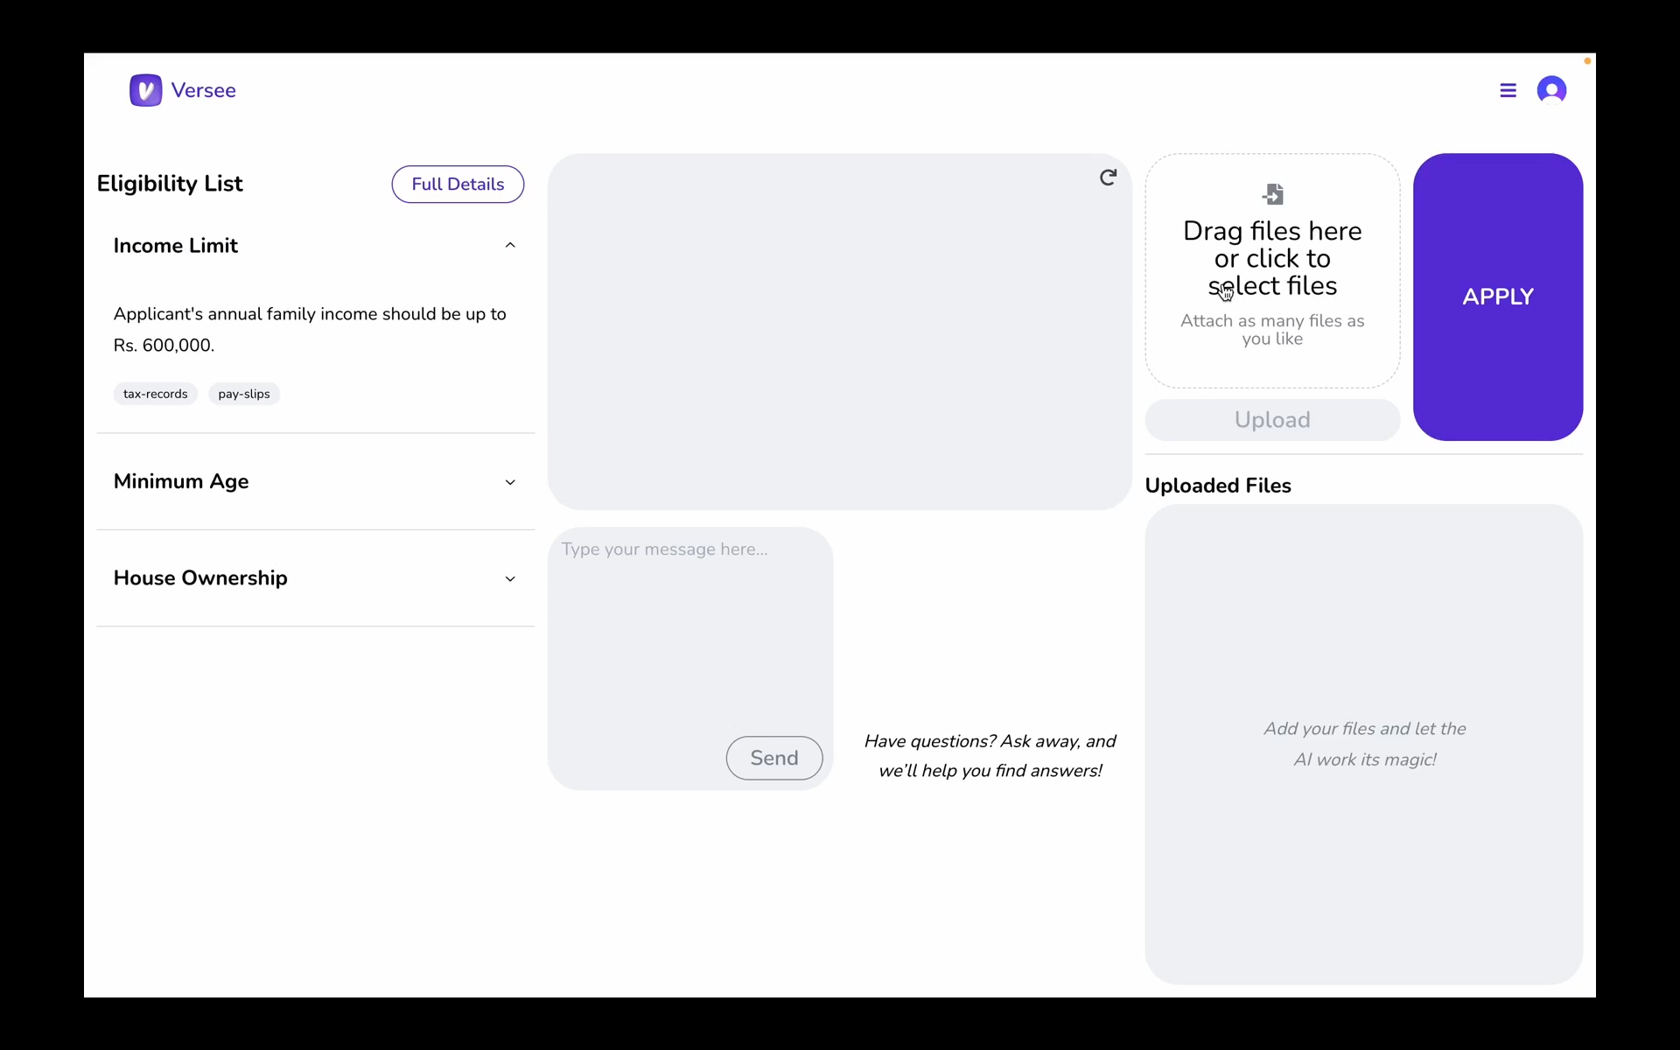Open the user profile avatar

(1551, 90)
